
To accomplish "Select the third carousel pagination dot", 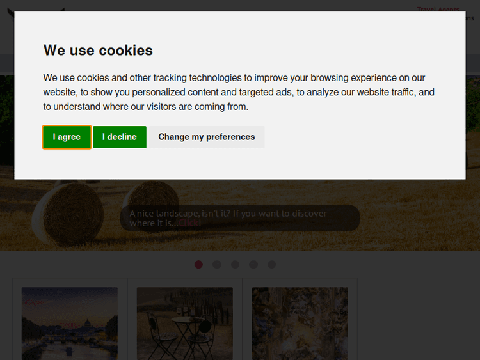I will (236, 265).
